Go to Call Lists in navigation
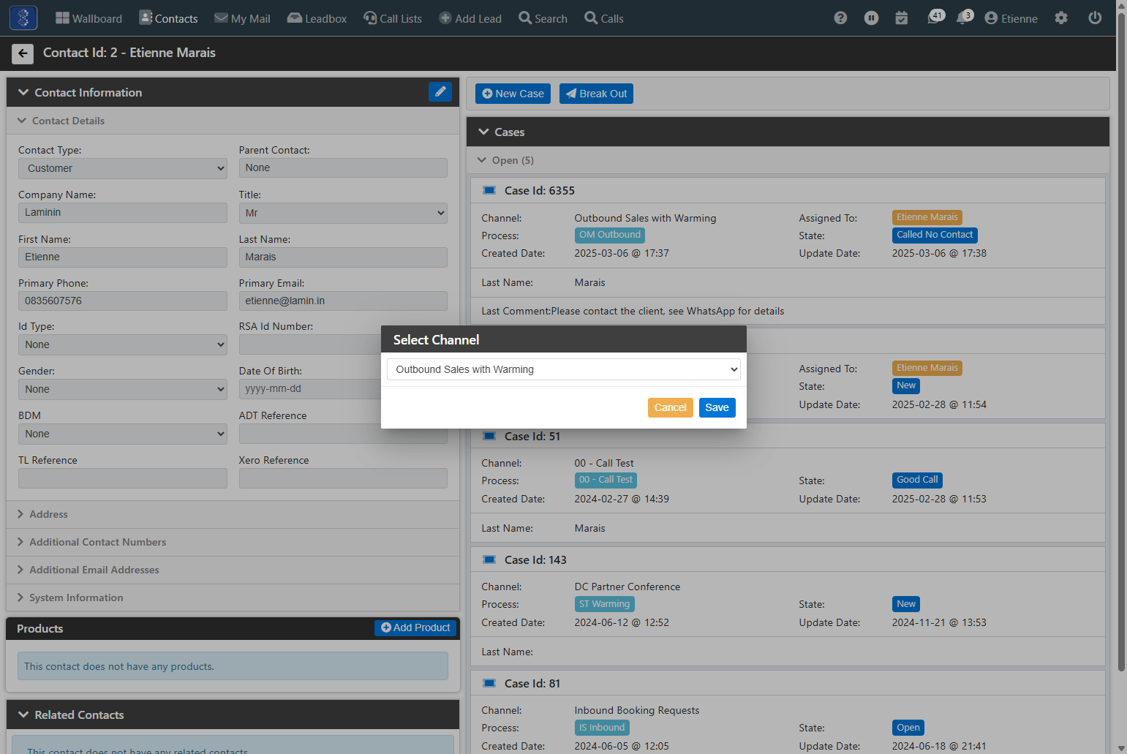Viewport: 1127px width, 754px height. pyautogui.click(x=393, y=18)
